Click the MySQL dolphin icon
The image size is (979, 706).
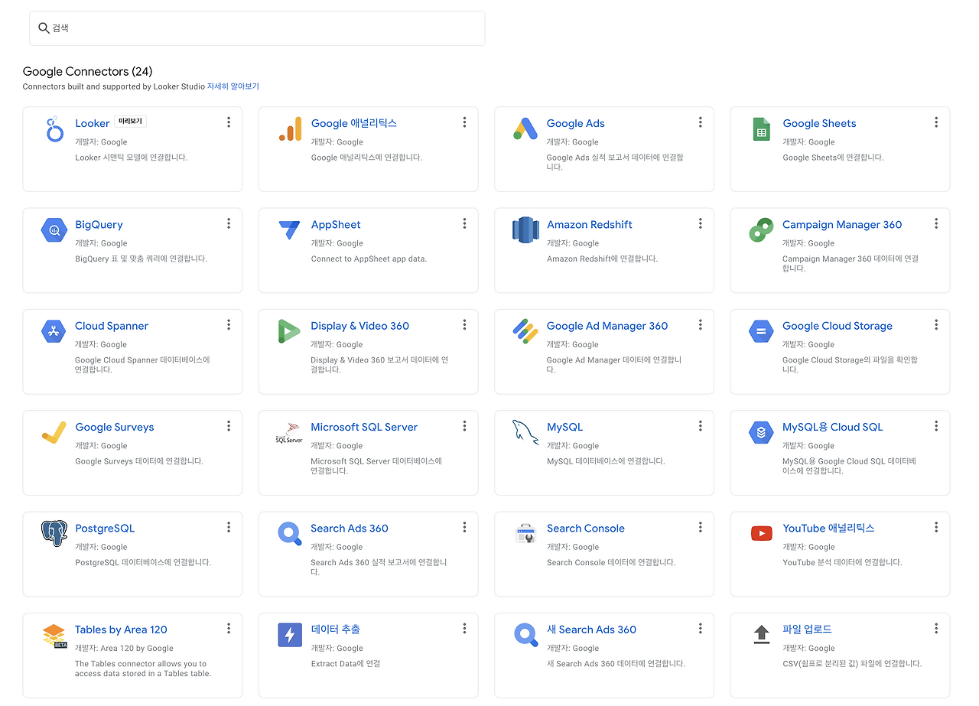[525, 433]
